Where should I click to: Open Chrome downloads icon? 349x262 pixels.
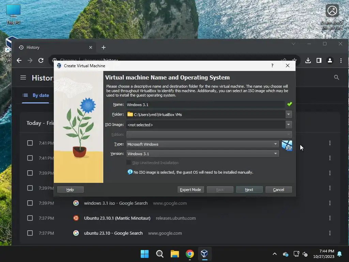tap(308, 60)
